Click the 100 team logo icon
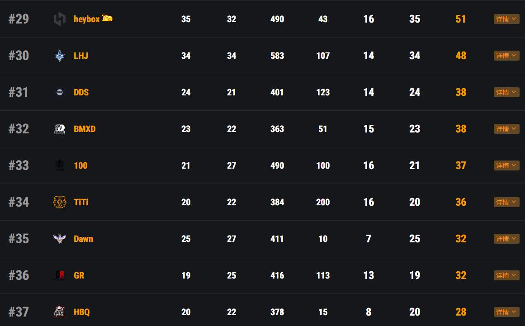The width and height of the screenshot is (525, 326). pyautogui.click(x=60, y=165)
